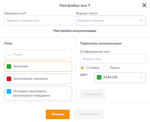Select Интервал группового регулярного поведения item
This screenshot has width=150, height=122.
[38, 93]
